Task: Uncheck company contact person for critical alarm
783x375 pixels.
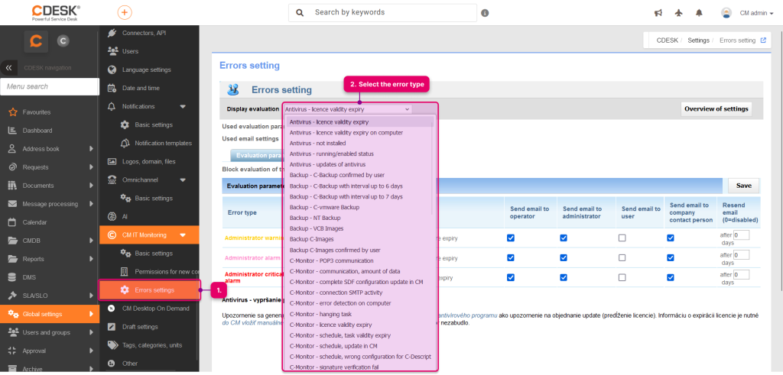Action: point(671,276)
